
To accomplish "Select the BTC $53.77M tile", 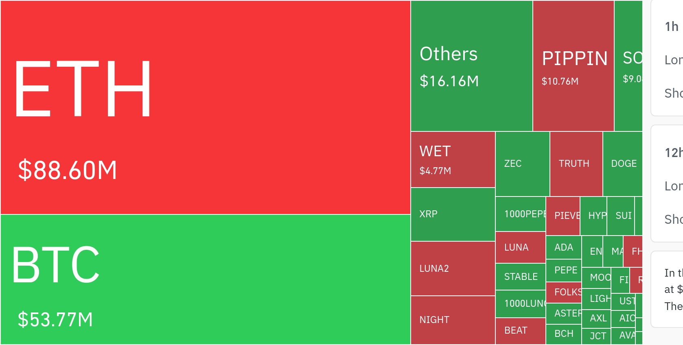I will [205, 279].
